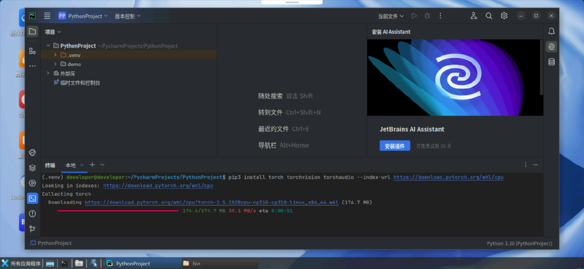The image size is (584, 269).
Task: Click the 最近的文件 Ctrl+E hint
Action: (x=283, y=129)
